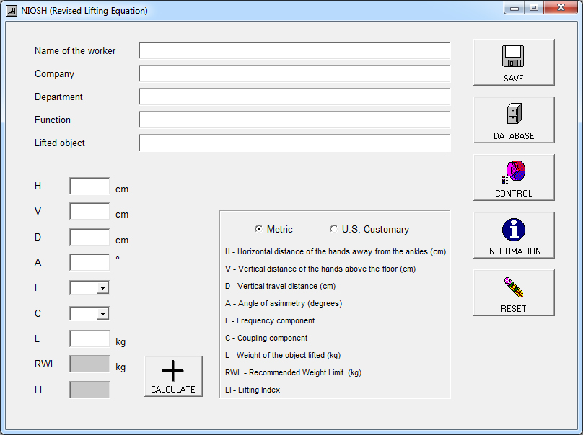Click 'C - Coupling component' text
Image resolution: width=583 pixels, height=435 pixels.
pyautogui.click(x=266, y=338)
